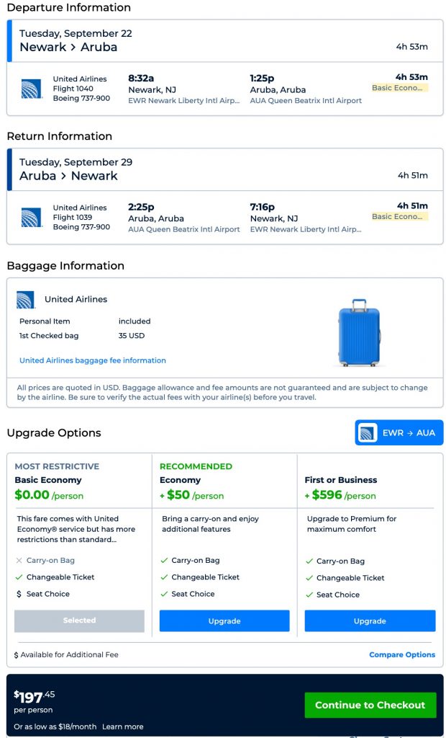
Task: Open United Airlines baggage fee information
Action: click(93, 360)
